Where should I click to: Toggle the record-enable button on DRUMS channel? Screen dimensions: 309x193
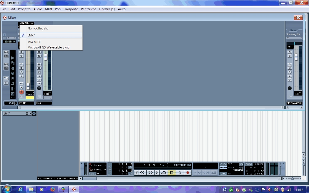click(21, 92)
